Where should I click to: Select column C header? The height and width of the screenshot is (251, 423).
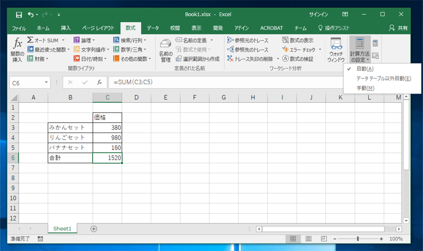point(107,97)
